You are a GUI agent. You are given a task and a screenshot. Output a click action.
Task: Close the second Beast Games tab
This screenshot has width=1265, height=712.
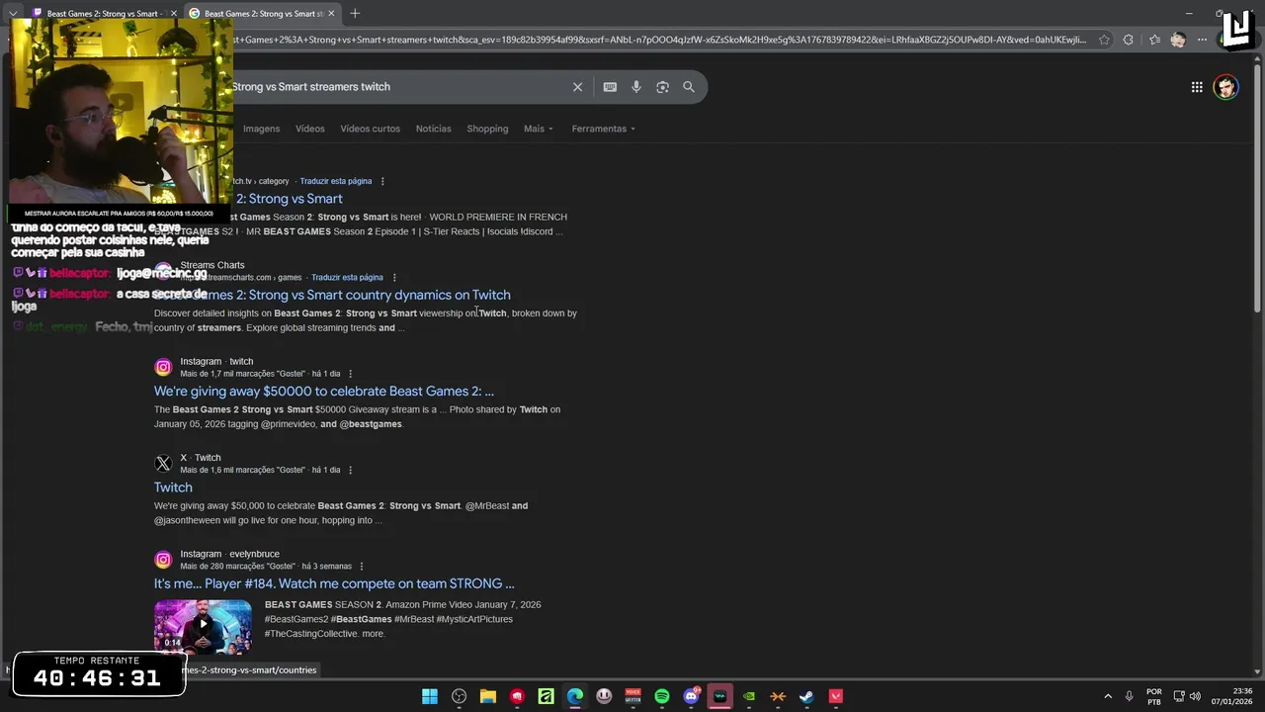coord(331,14)
